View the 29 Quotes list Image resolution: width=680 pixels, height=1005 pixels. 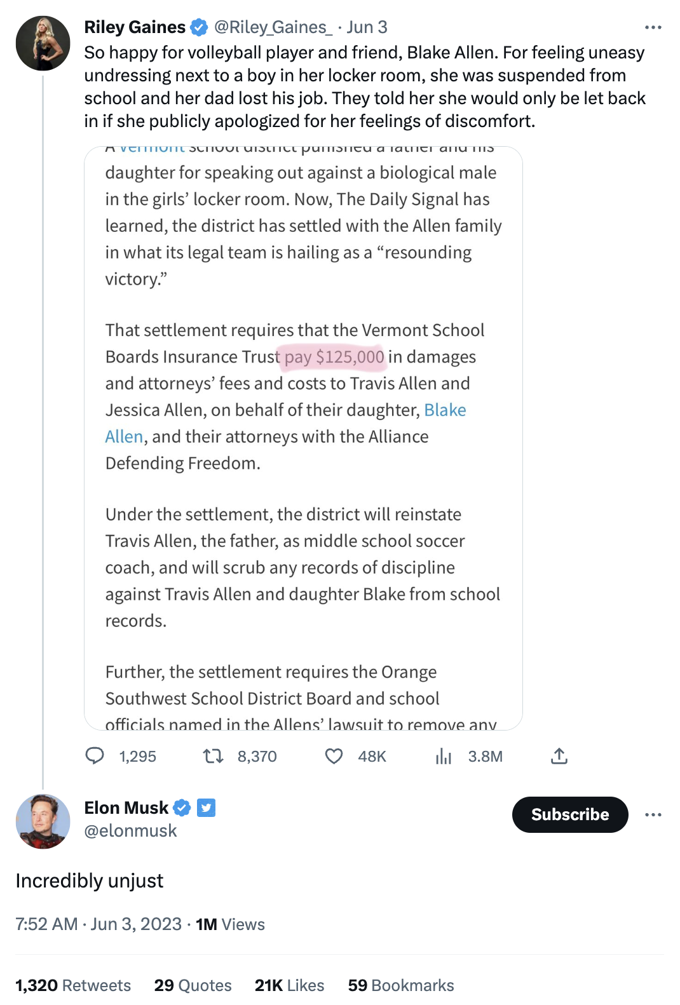(x=193, y=985)
